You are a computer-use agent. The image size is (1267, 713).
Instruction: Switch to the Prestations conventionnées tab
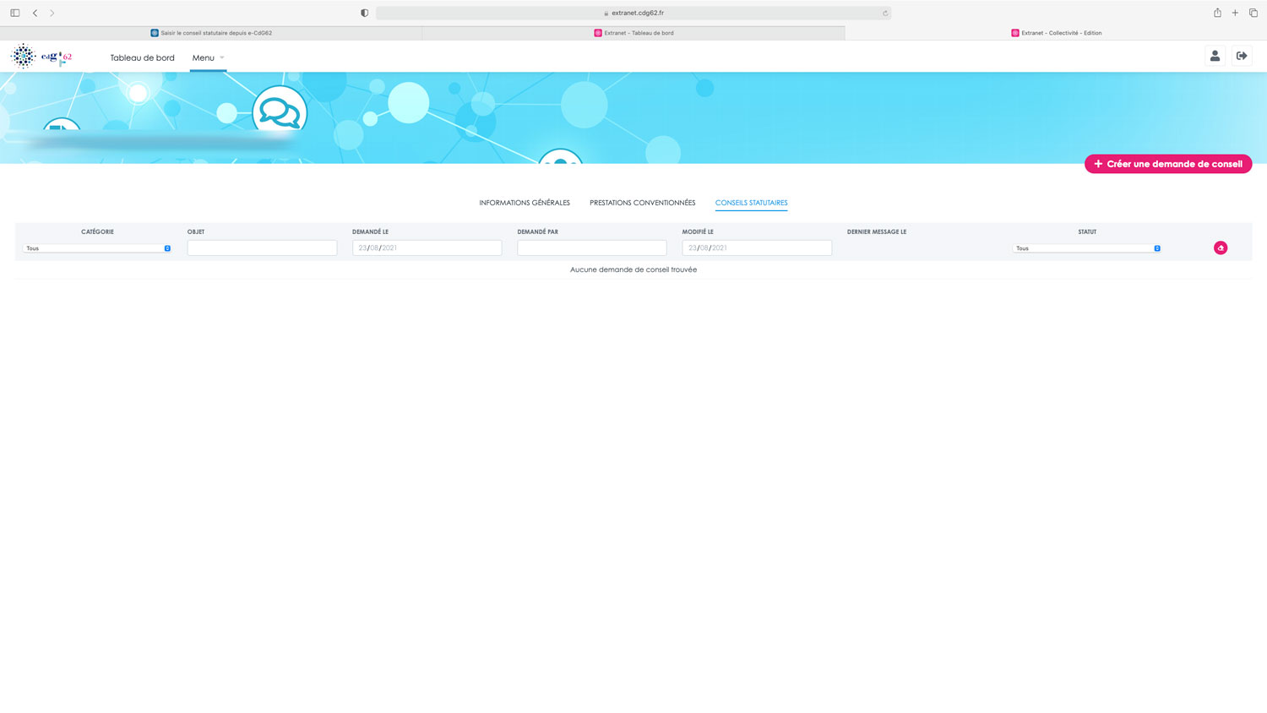point(642,203)
